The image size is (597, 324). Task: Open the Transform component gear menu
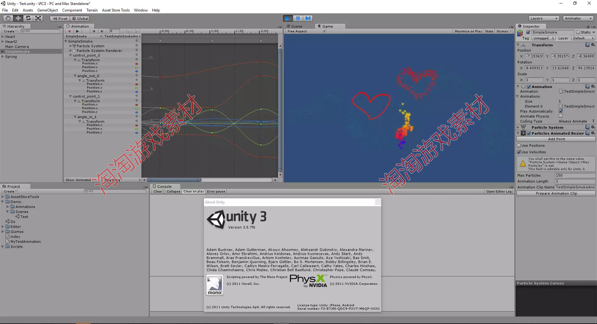pos(593,45)
